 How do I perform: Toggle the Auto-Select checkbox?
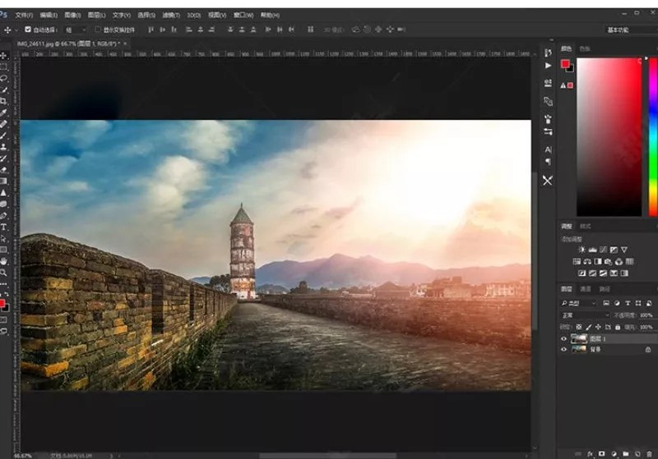click(x=28, y=30)
